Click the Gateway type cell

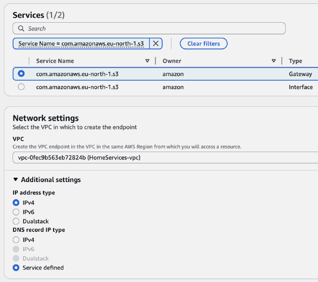click(300, 74)
